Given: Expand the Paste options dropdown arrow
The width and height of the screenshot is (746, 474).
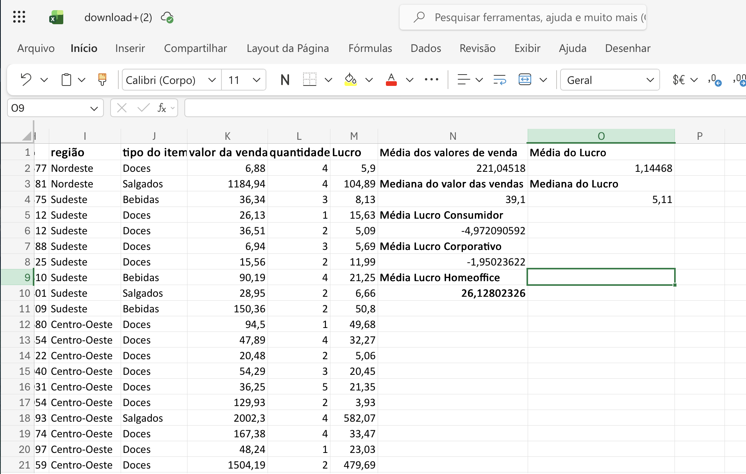Looking at the screenshot, I should pyautogui.click(x=82, y=80).
